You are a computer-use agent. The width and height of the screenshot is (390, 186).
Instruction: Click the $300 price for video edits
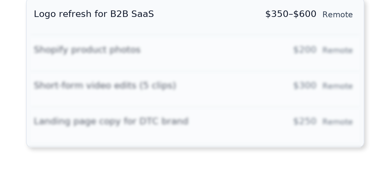tap(305, 86)
